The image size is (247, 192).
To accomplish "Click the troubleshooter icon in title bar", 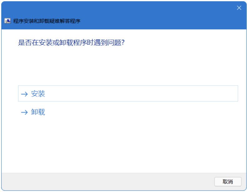I will pyautogui.click(x=7, y=21).
